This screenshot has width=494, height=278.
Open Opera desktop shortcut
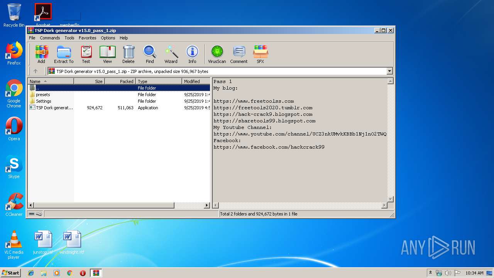pos(14,129)
